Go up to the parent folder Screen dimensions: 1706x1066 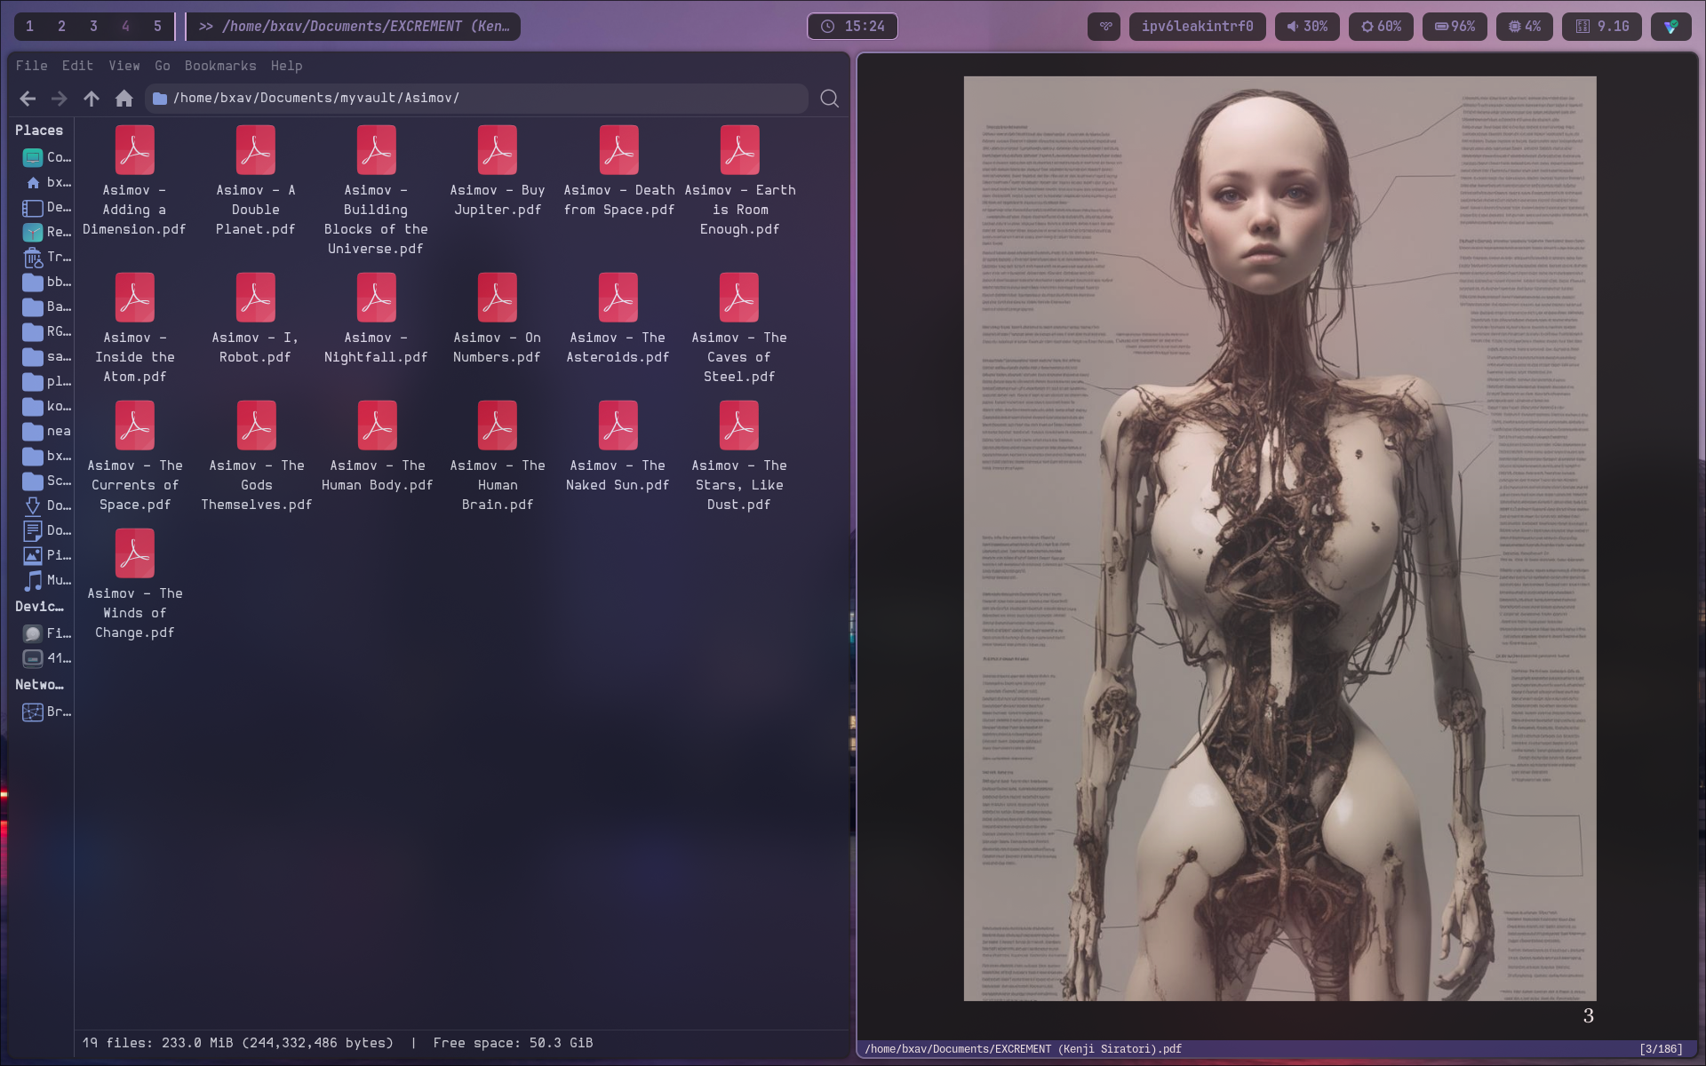[92, 99]
